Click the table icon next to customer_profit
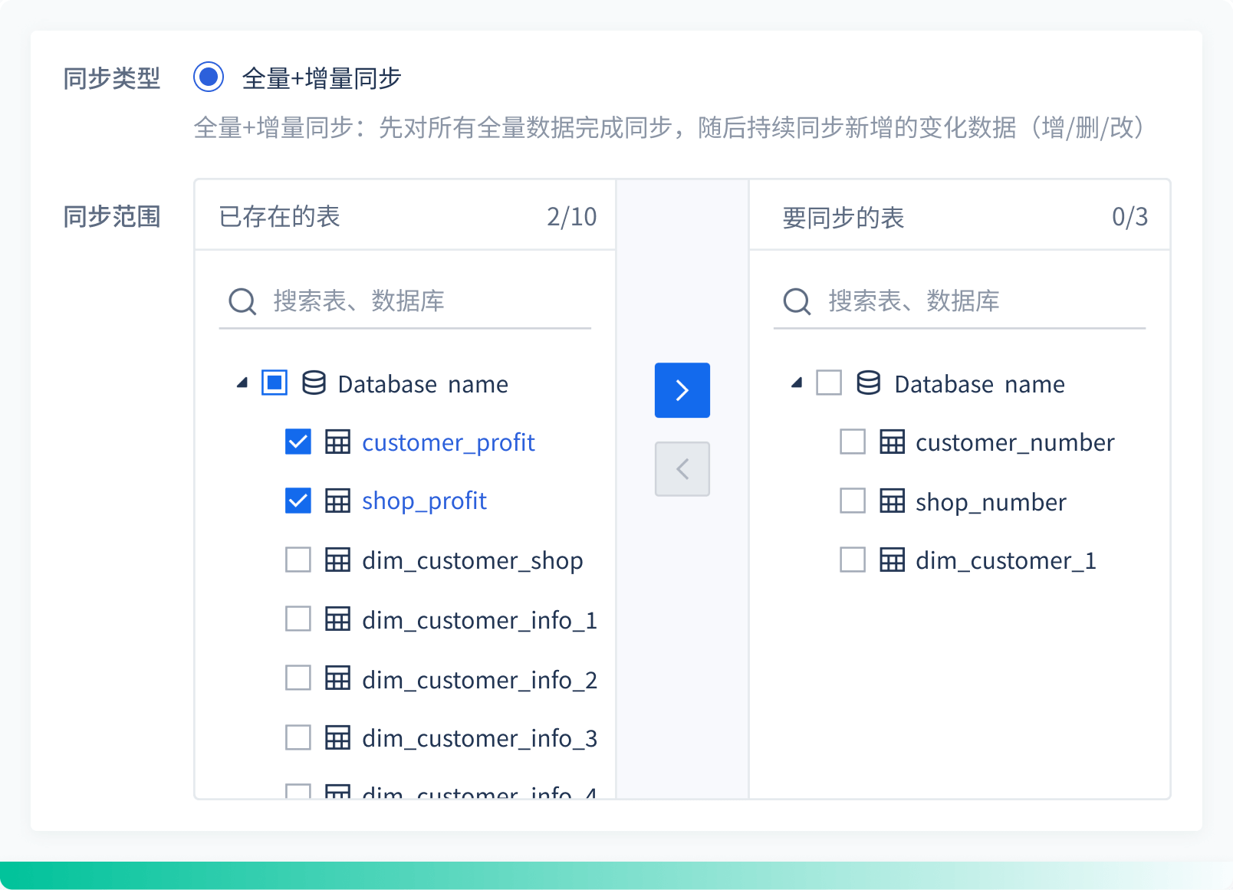 point(338,442)
